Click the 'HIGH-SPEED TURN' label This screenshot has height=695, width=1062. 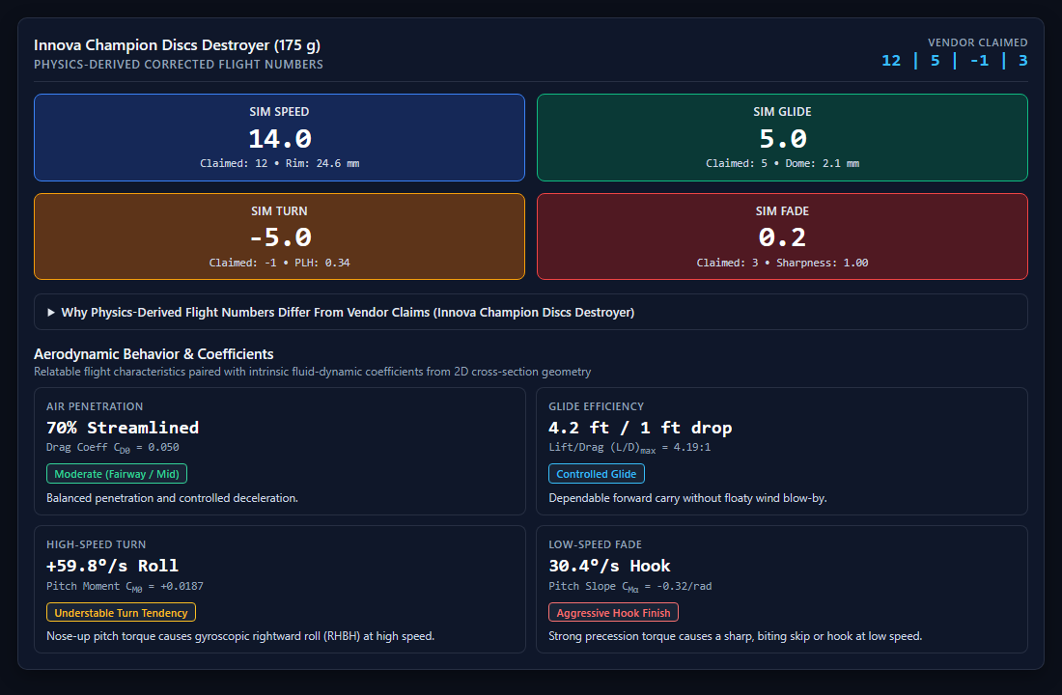(97, 544)
